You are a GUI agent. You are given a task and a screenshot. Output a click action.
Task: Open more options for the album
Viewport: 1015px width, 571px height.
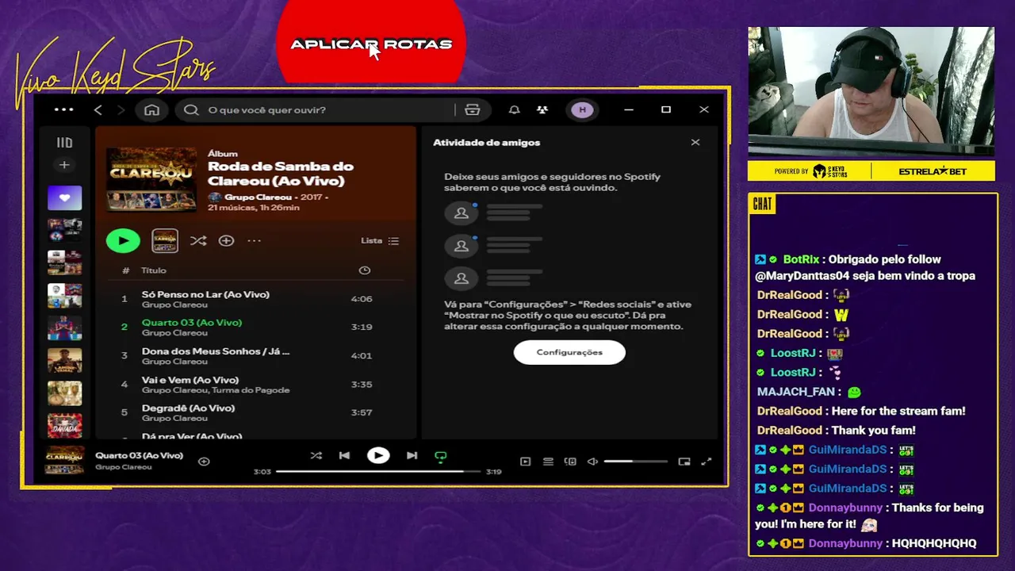pos(254,240)
